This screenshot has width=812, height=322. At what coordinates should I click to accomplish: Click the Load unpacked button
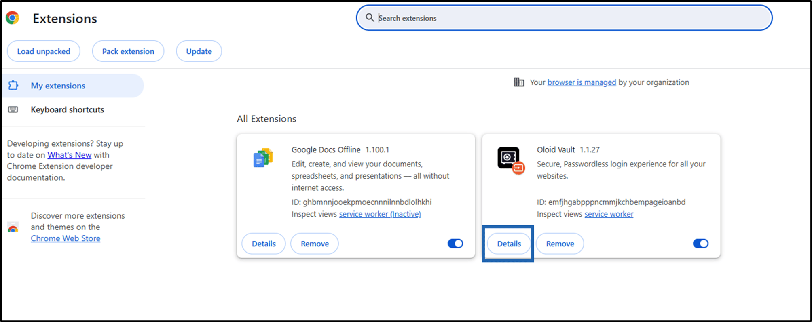[x=44, y=51]
